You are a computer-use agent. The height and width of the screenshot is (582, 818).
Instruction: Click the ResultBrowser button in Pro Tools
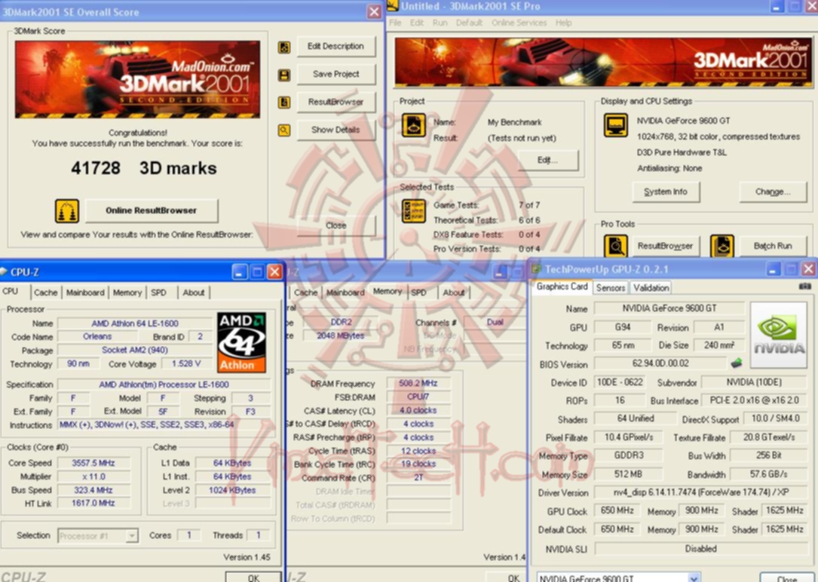coord(666,247)
